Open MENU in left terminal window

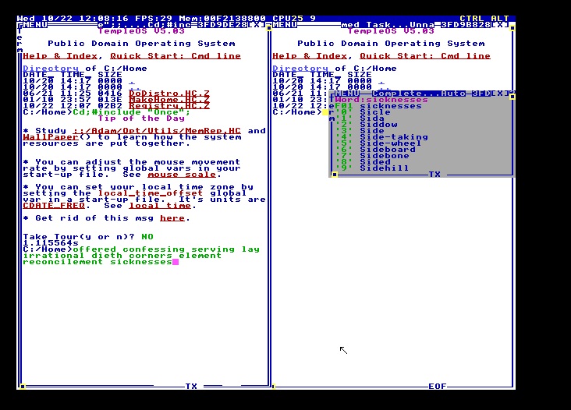click(x=35, y=25)
